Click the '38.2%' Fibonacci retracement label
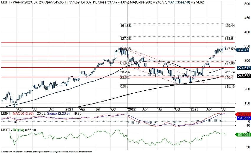The height and width of the screenshot is (153, 251). click(125, 72)
